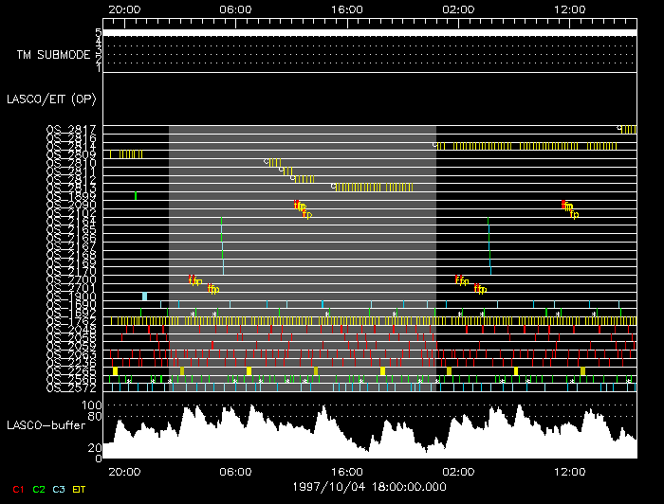The width and height of the screenshot is (664, 504).
Task: Pick the C3 legend entry
Action: (60, 489)
